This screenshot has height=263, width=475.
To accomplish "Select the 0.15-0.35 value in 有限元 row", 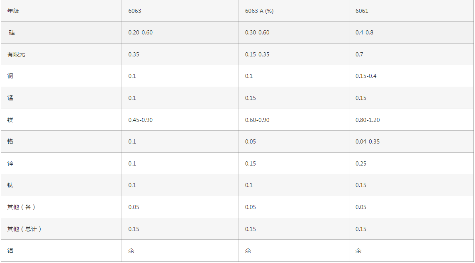I will (257, 54).
